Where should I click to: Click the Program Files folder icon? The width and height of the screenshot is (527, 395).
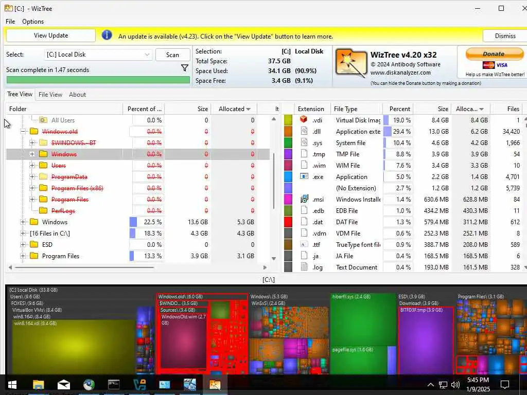click(34, 256)
